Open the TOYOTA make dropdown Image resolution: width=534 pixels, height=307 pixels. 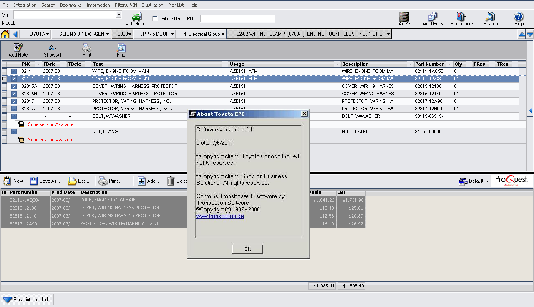coord(35,34)
